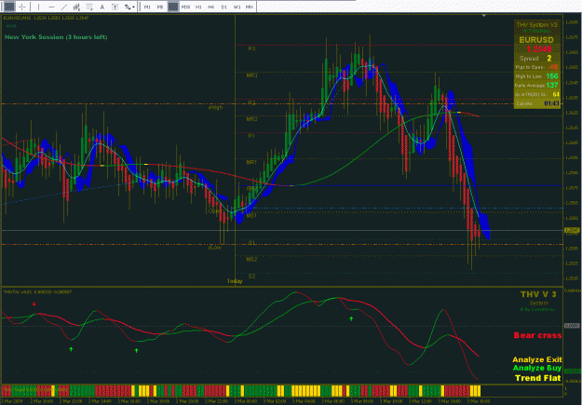Click the Candle countdown 01:43

[x=551, y=103]
